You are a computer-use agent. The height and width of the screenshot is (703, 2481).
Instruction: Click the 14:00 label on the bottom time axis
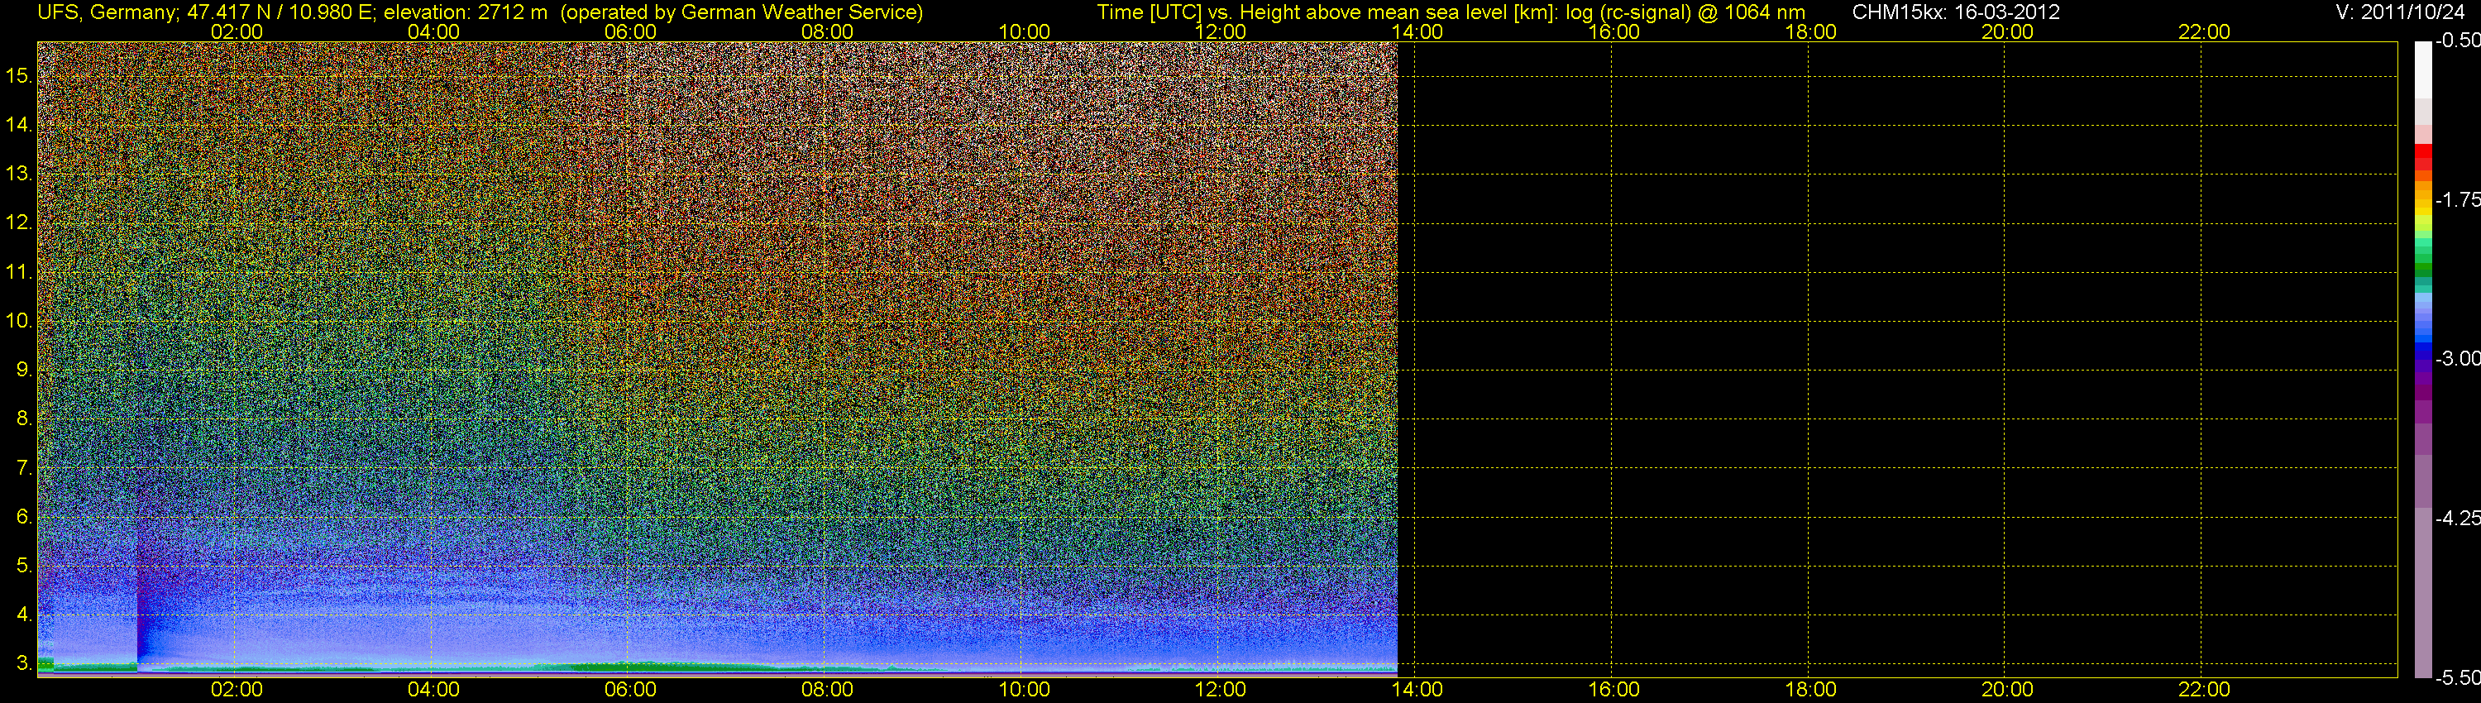tap(1417, 690)
